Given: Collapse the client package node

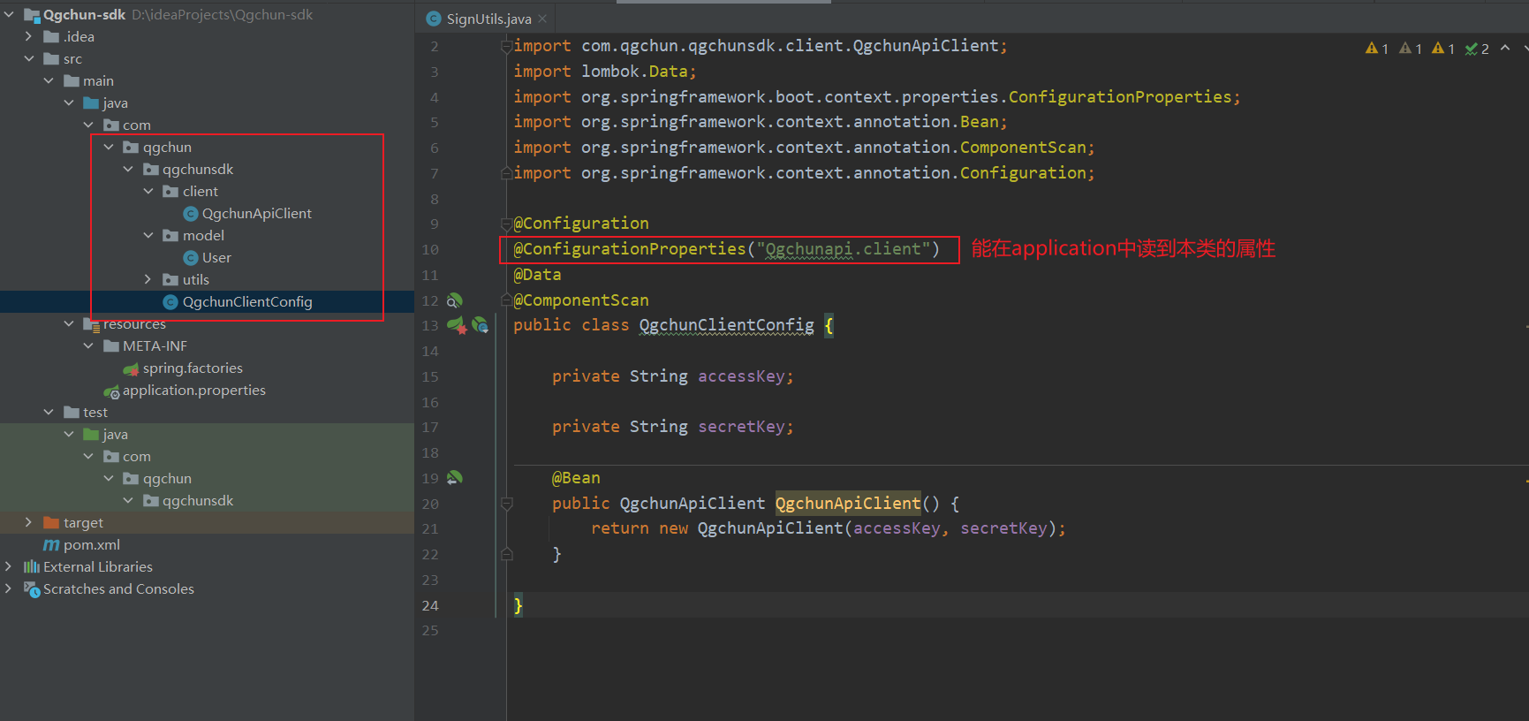Looking at the screenshot, I should pyautogui.click(x=148, y=192).
